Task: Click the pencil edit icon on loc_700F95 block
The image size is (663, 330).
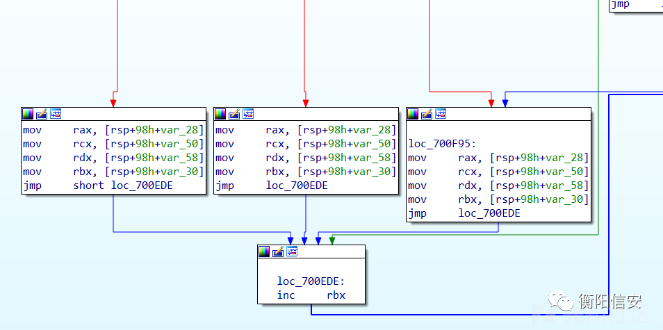Action: click(x=427, y=114)
